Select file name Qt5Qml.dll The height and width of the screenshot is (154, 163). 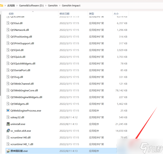(17, 50)
